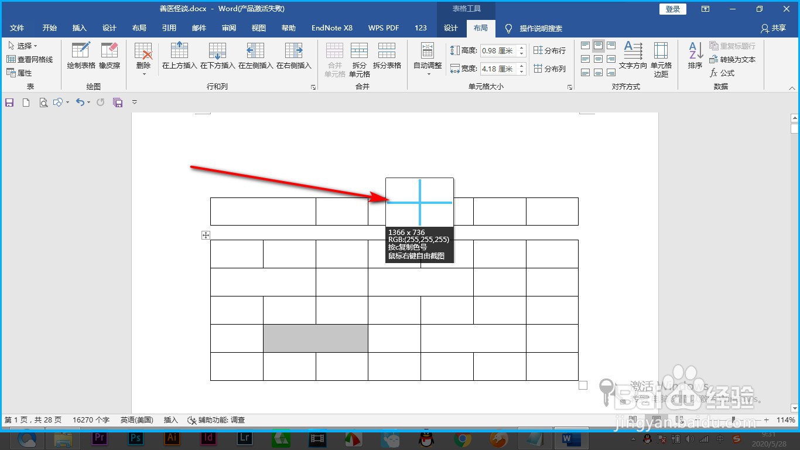
Task: Click 合并单元格 to merge cells
Action: click(x=334, y=56)
